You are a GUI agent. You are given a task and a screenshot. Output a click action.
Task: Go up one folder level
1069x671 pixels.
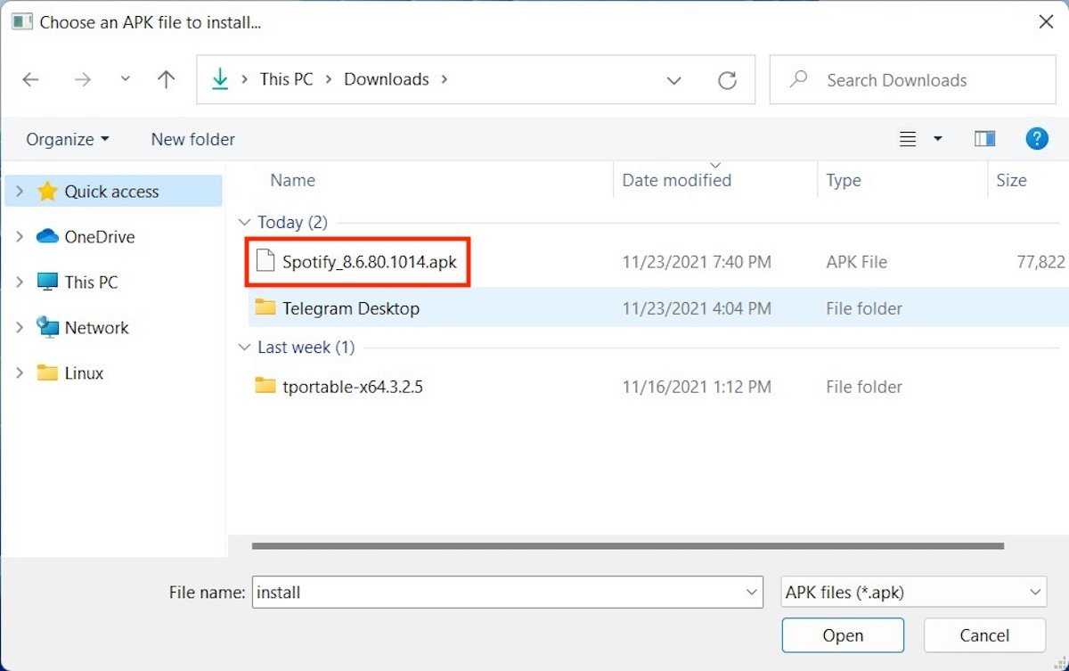166,80
